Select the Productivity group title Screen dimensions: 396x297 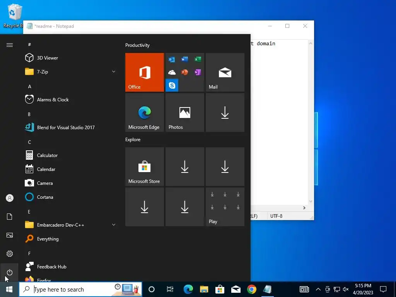point(137,45)
